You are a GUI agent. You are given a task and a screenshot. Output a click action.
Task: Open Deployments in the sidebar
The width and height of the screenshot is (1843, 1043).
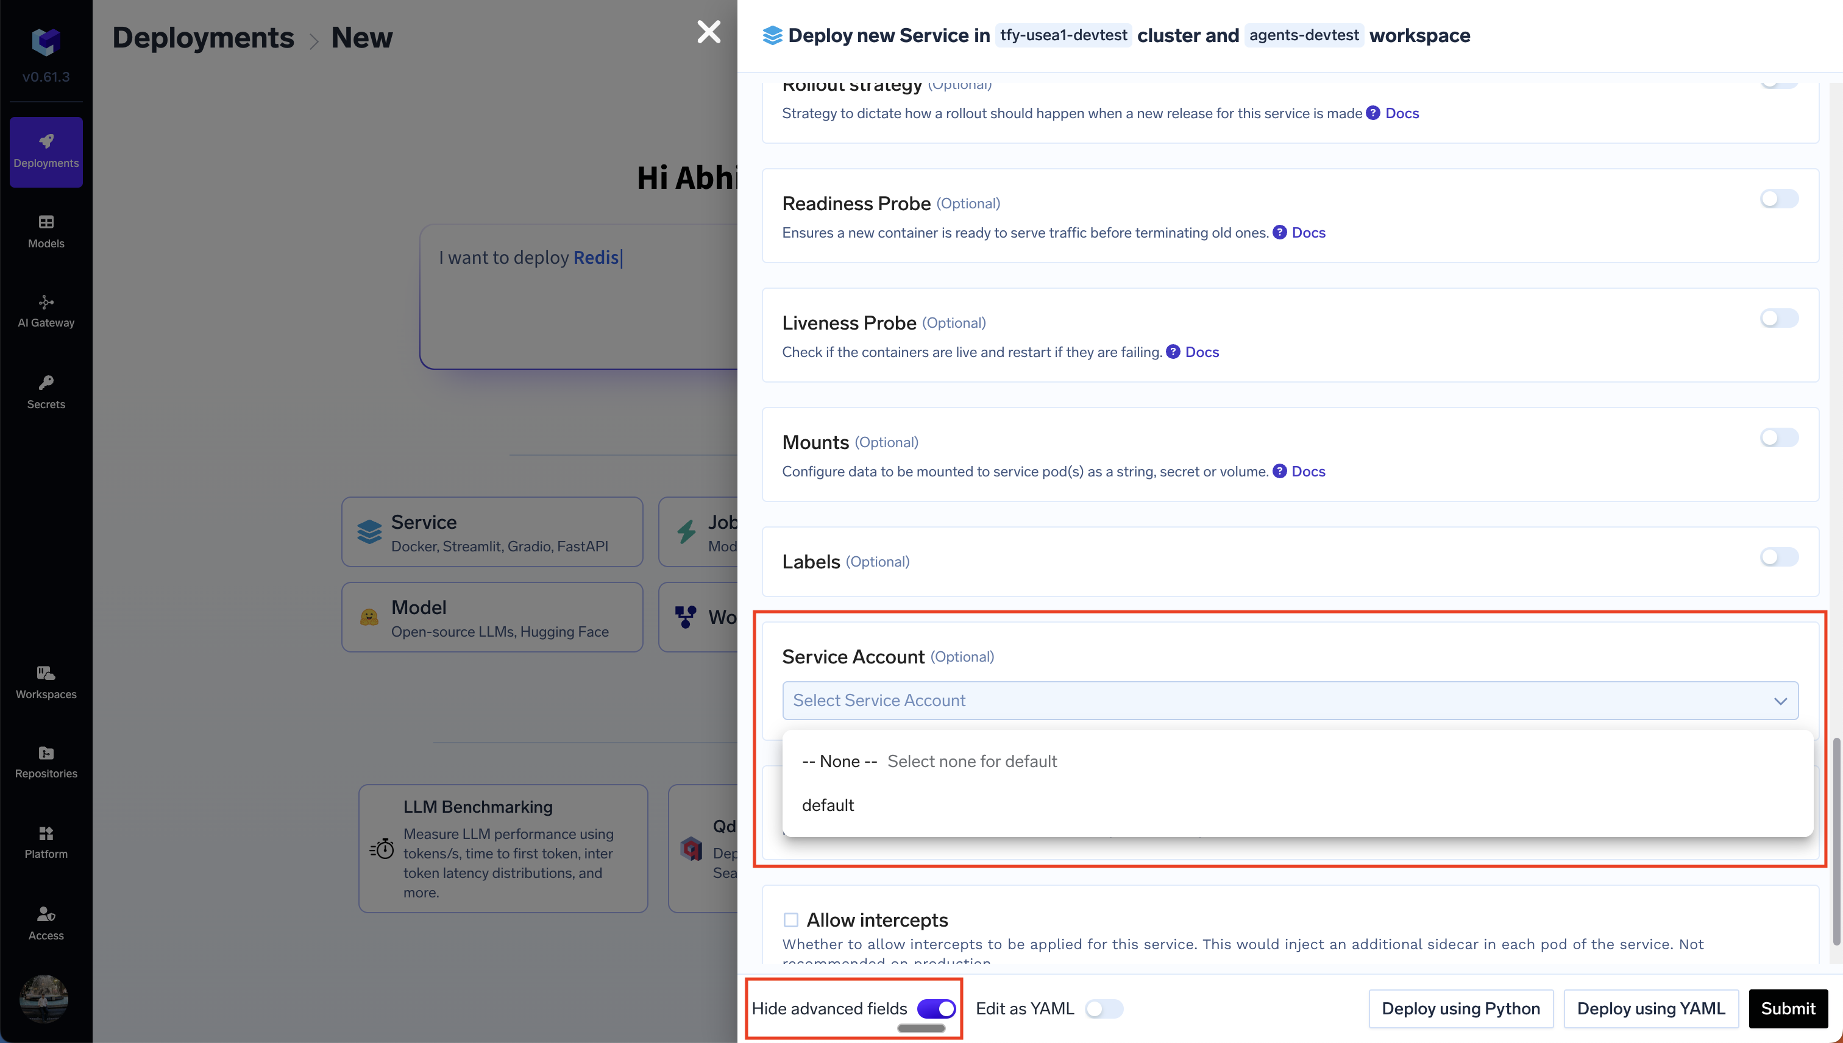46,152
